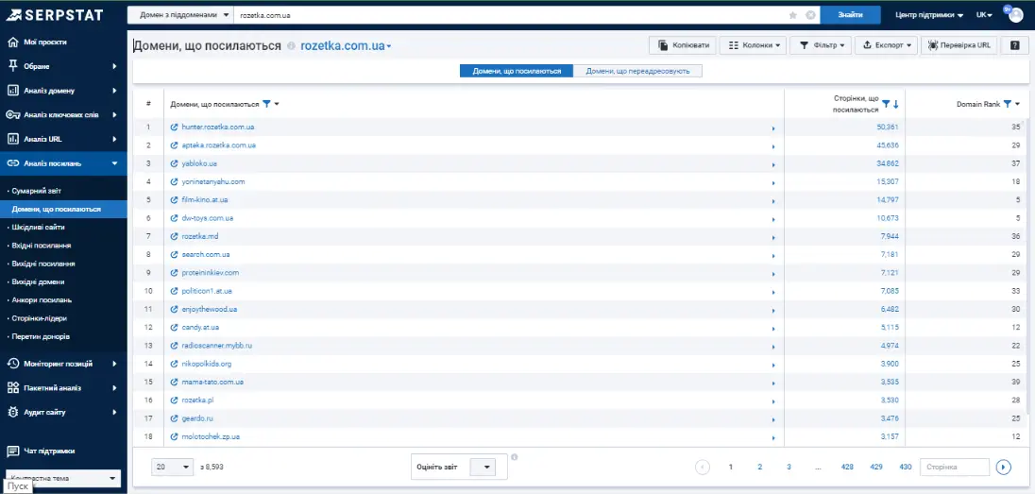Open the Фільтр button

point(821,45)
